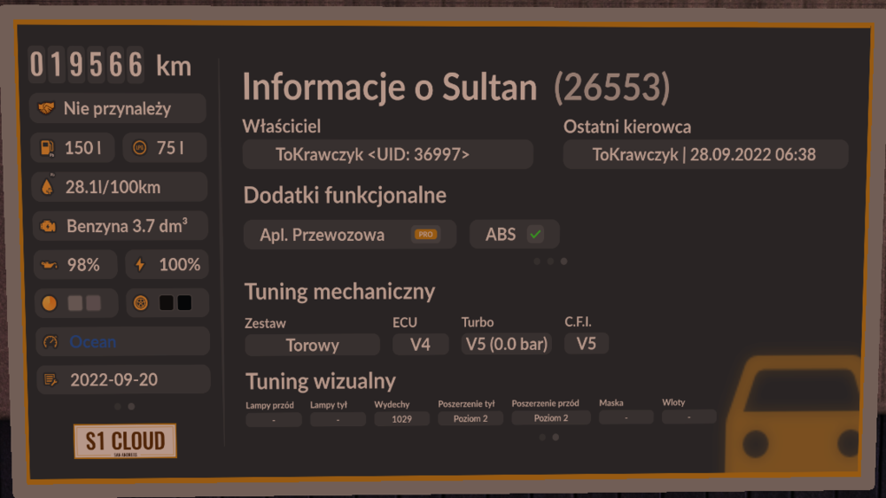Select second page dot above S1 CLOUD
Image resolution: width=886 pixels, height=498 pixels.
click(x=131, y=407)
